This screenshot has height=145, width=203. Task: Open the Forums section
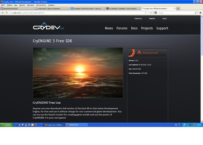point(122,28)
